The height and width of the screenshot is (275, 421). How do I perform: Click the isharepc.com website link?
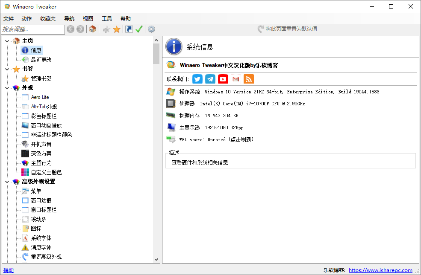click(x=380, y=270)
